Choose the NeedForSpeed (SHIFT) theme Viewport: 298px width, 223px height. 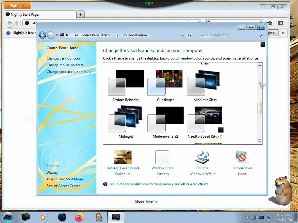(205, 122)
